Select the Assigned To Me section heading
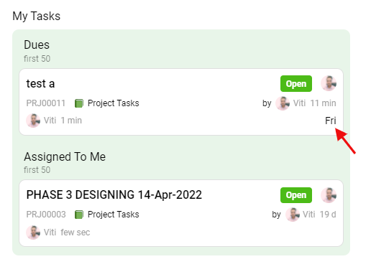 tap(65, 156)
